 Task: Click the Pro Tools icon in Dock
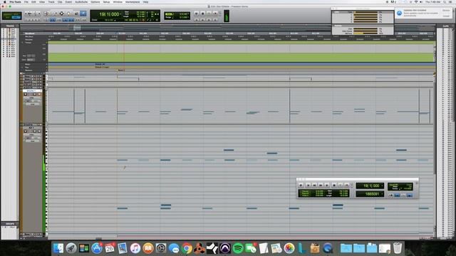pyautogui.click(x=225, y=248)
